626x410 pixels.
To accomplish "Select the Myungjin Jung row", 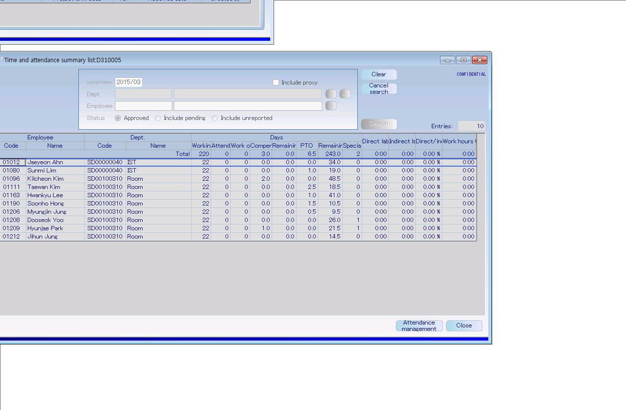I will [x=238, y=212].
